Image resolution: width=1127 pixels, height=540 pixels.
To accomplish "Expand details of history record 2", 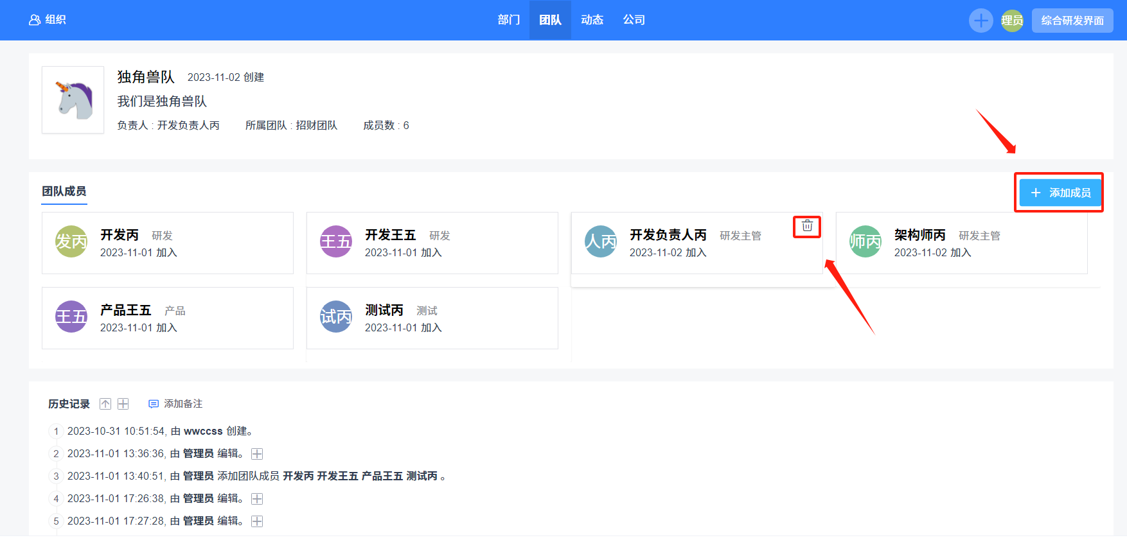I will pos(257,454).
